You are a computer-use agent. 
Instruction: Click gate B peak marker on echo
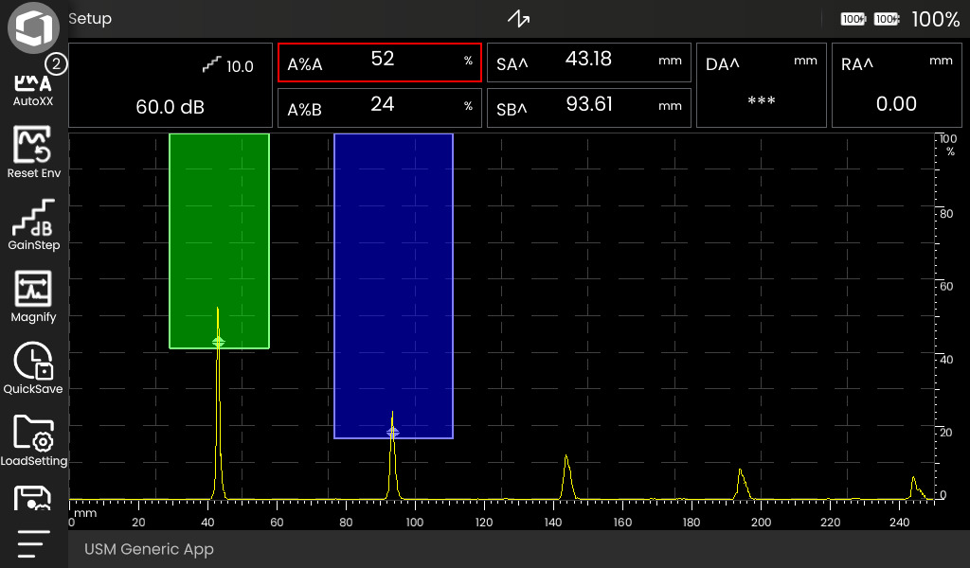click(x=393, y=433)
